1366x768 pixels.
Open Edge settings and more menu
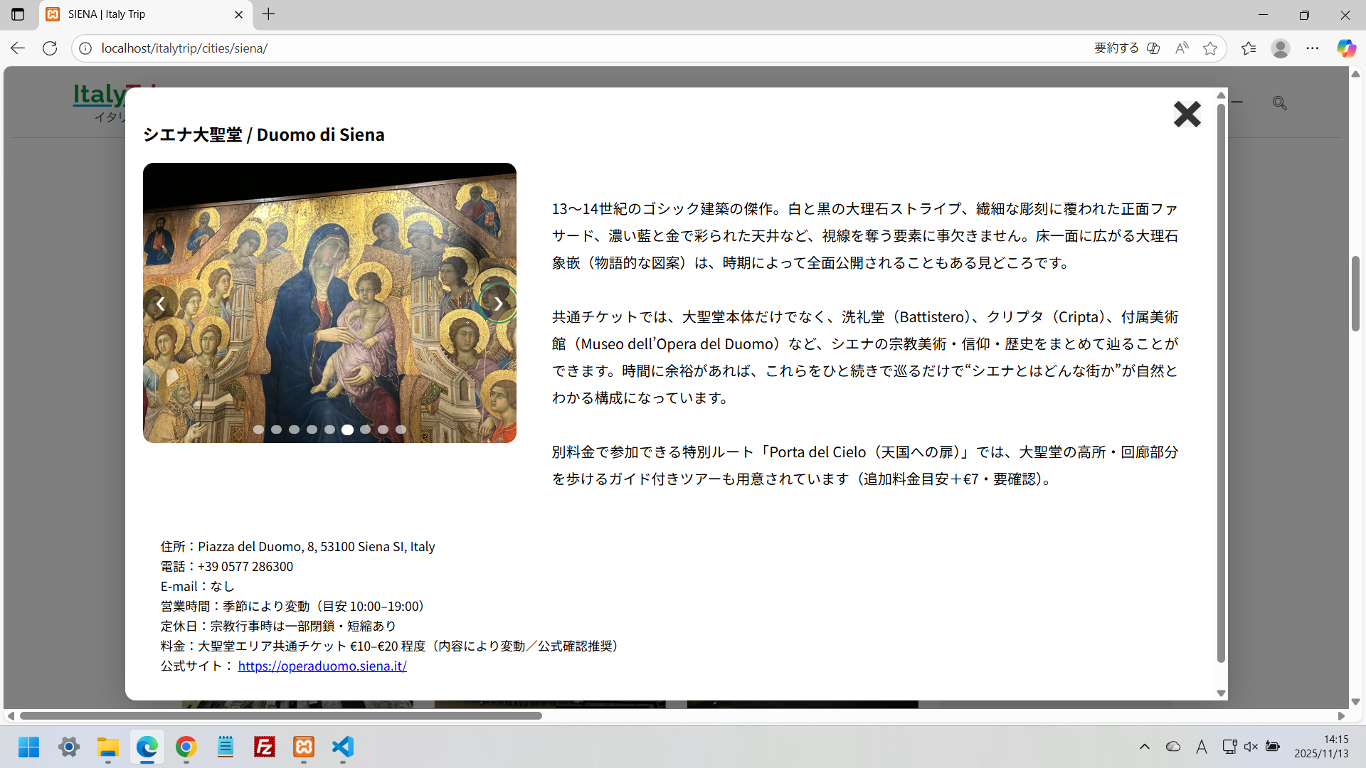[x=1312, y=48]
